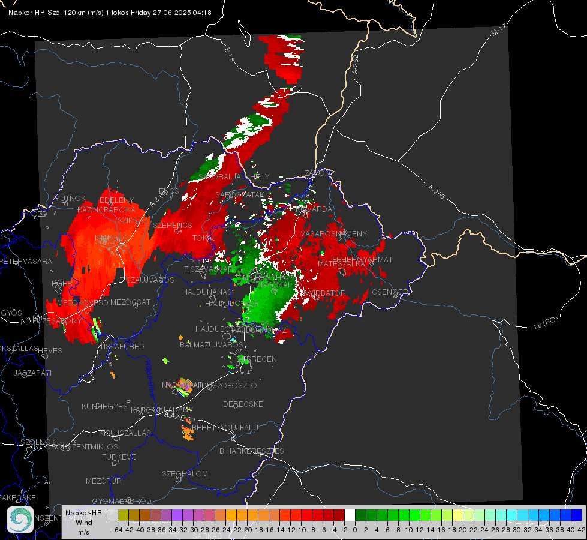Click the PÉTERVÁSÁRA label
The image size is (587, 540).
(26, 261)
